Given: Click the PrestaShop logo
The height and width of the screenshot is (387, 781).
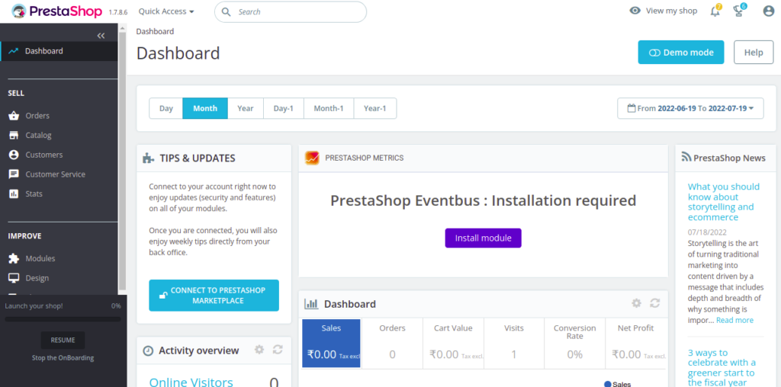Looking at the screenshot, I should [56, 11].
